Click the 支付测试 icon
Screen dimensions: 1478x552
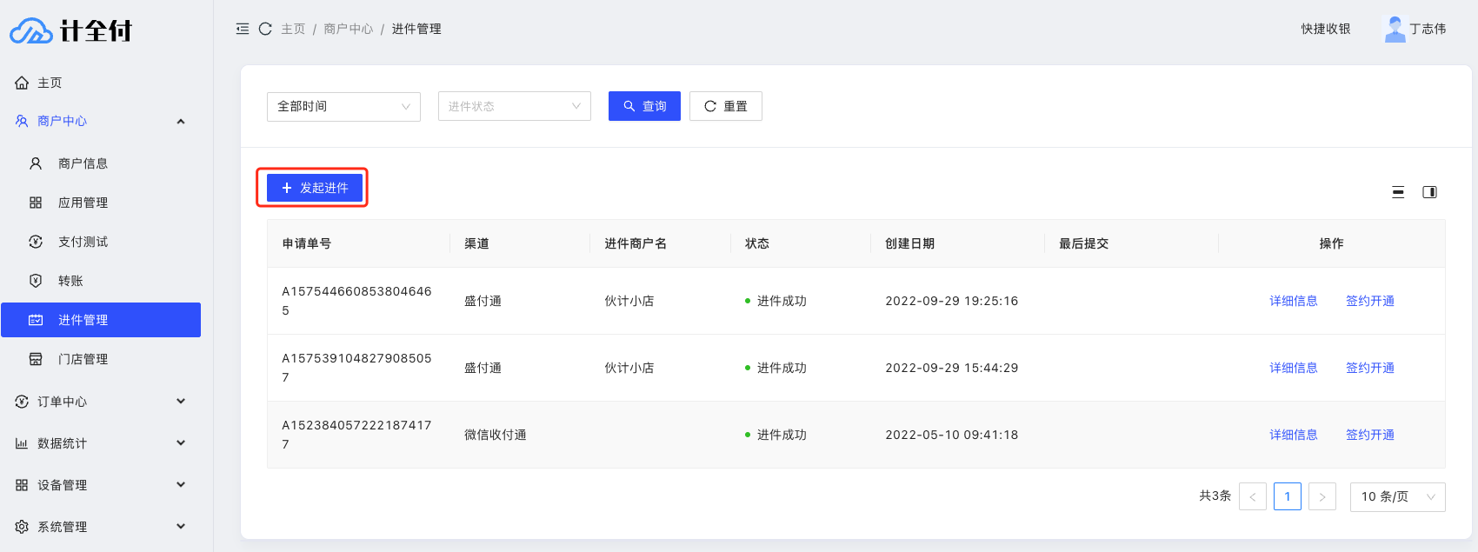pos(36,242)
